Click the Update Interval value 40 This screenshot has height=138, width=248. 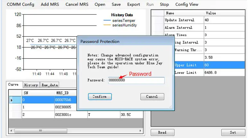(x=224, y=20)
